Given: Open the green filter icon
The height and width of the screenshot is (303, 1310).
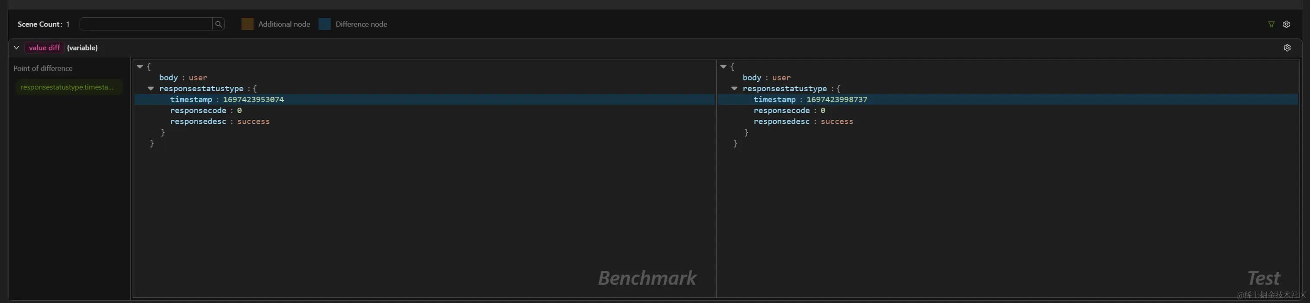Looking at the screenshot, I should (1271, 24).
